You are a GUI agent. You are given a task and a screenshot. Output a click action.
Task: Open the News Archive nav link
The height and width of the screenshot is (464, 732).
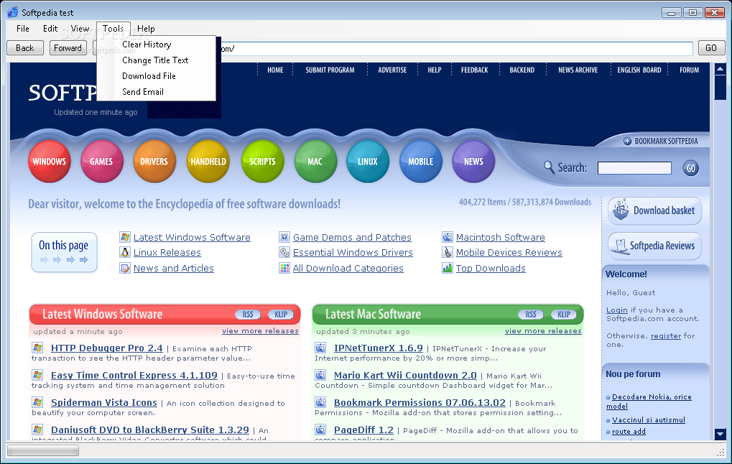pyautogui.click(x=578, y=70)
